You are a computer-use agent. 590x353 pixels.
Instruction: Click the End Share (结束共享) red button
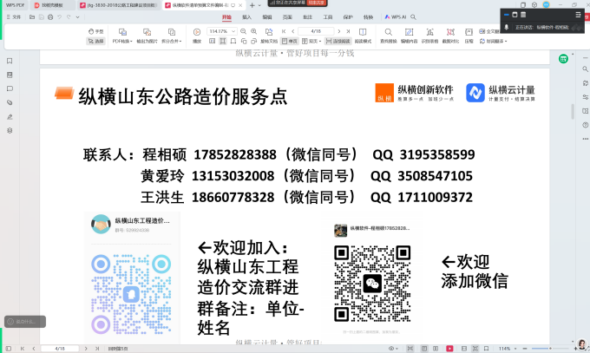point(316,3)
